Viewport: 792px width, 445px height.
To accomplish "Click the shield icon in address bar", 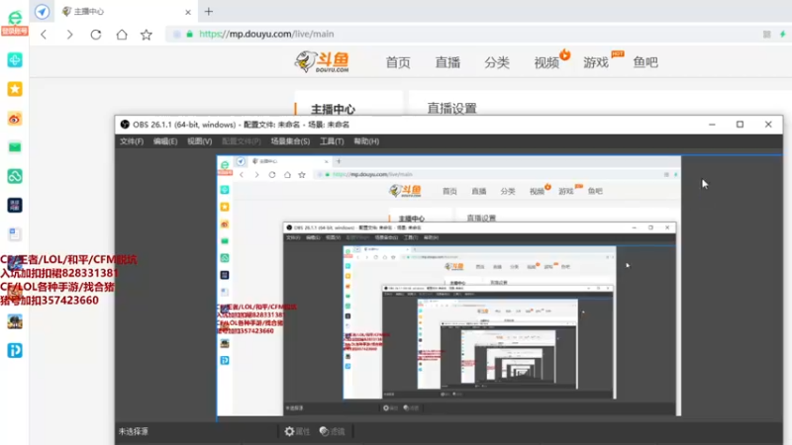I will coord(177,34).
